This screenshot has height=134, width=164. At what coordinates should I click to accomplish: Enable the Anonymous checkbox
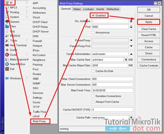point(93,32)
